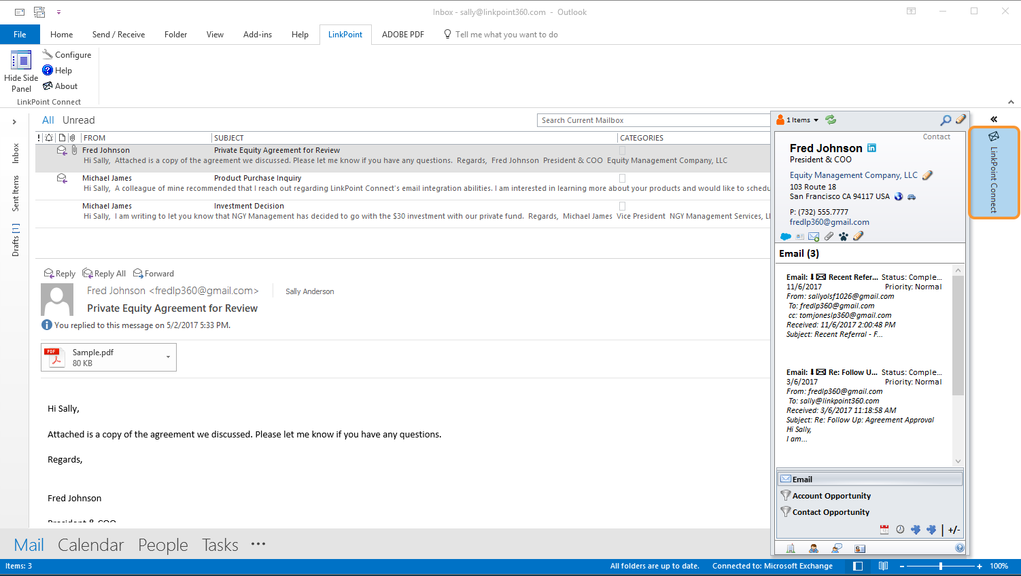Switch to Reading view in status bar
The height and width of the screenshot is (576, 1021).
click(x=883, y=566)
